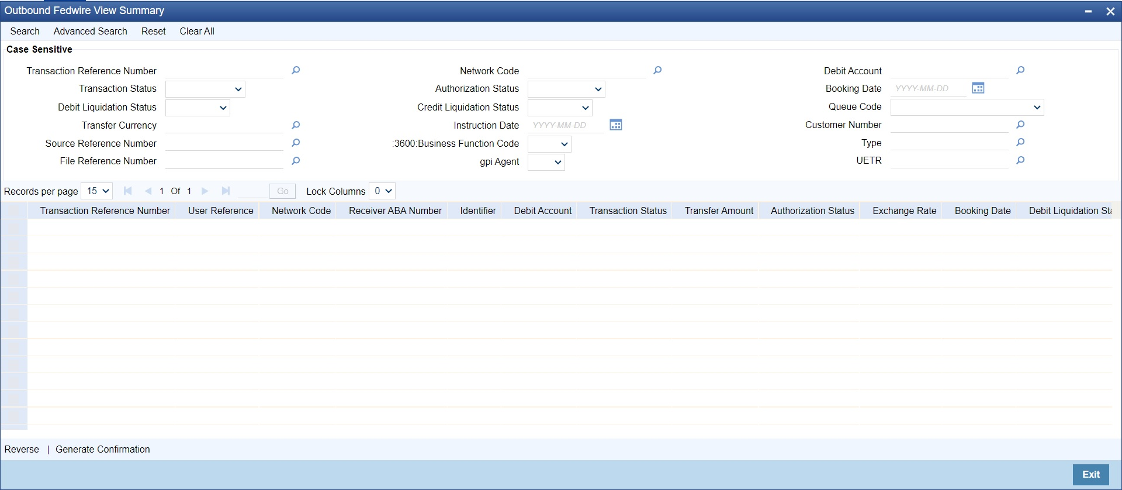Screen dimensions: 1122x490
Task: Expand Queue Code dropdown
Action: coord(967,107)
